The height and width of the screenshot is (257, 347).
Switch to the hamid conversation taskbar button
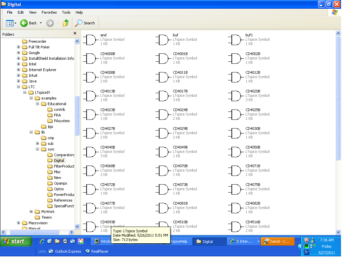(x=278, y=241)
